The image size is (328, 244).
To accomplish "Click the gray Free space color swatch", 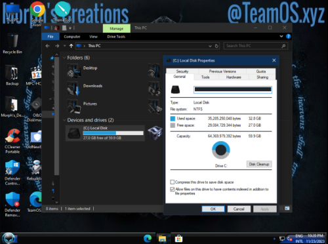I will coord(173,125).
